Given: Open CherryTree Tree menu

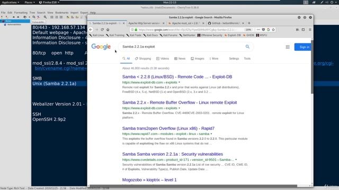Looking at the screenshot, I should (32, 13).
